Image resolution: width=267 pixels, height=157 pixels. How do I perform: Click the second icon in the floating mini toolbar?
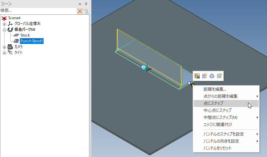[x=204, y=76]
